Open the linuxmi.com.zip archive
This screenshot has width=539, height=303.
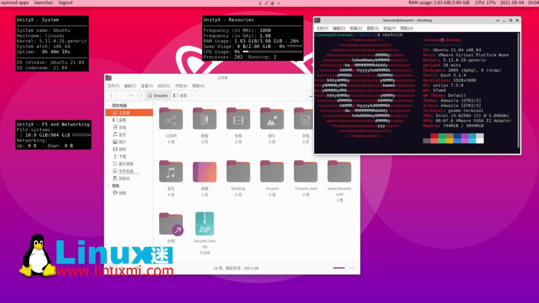click(x=205, y=224)
